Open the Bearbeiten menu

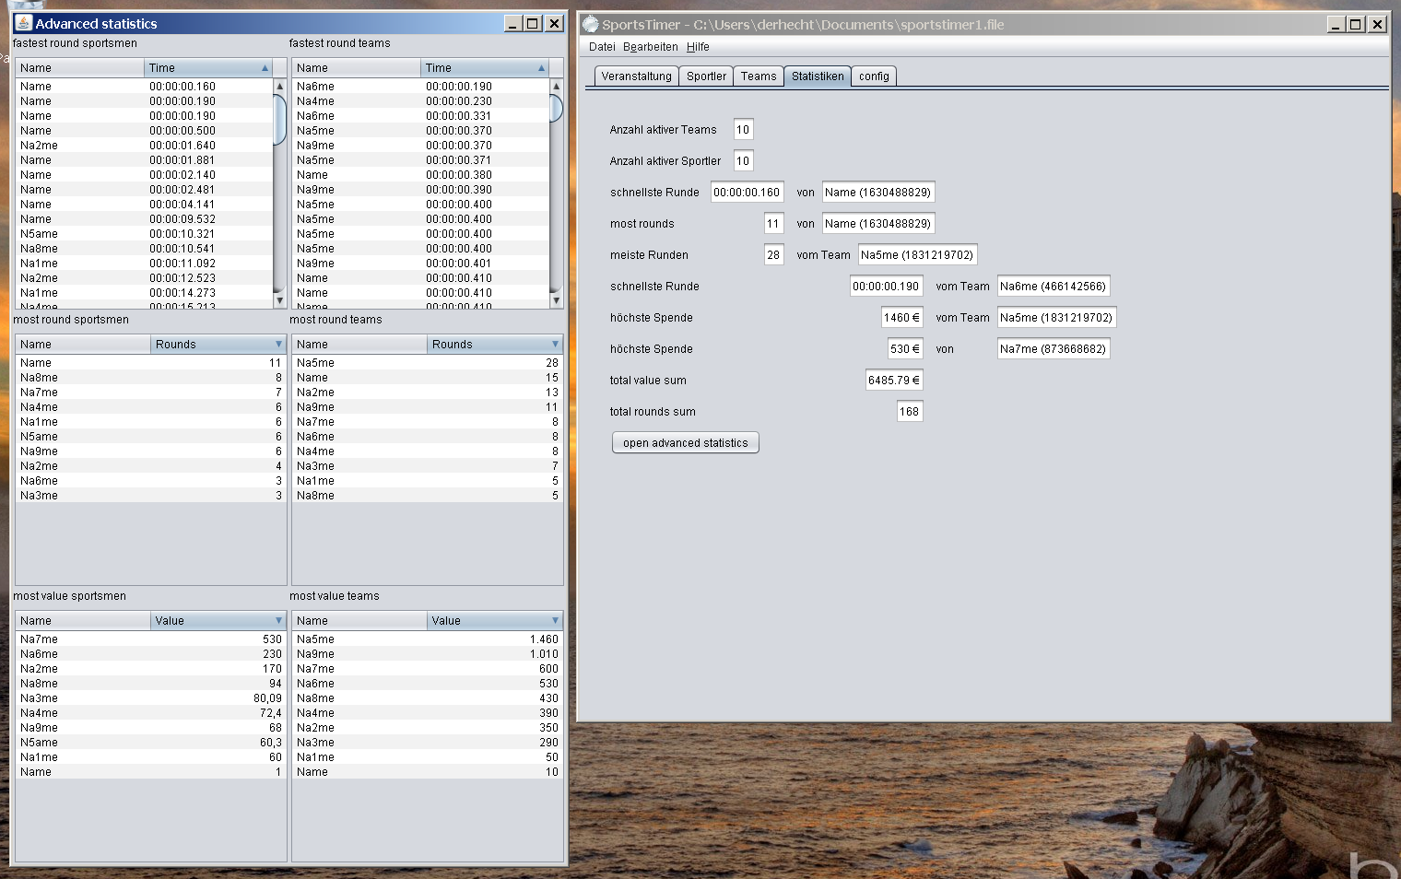[x=650, y=47]
